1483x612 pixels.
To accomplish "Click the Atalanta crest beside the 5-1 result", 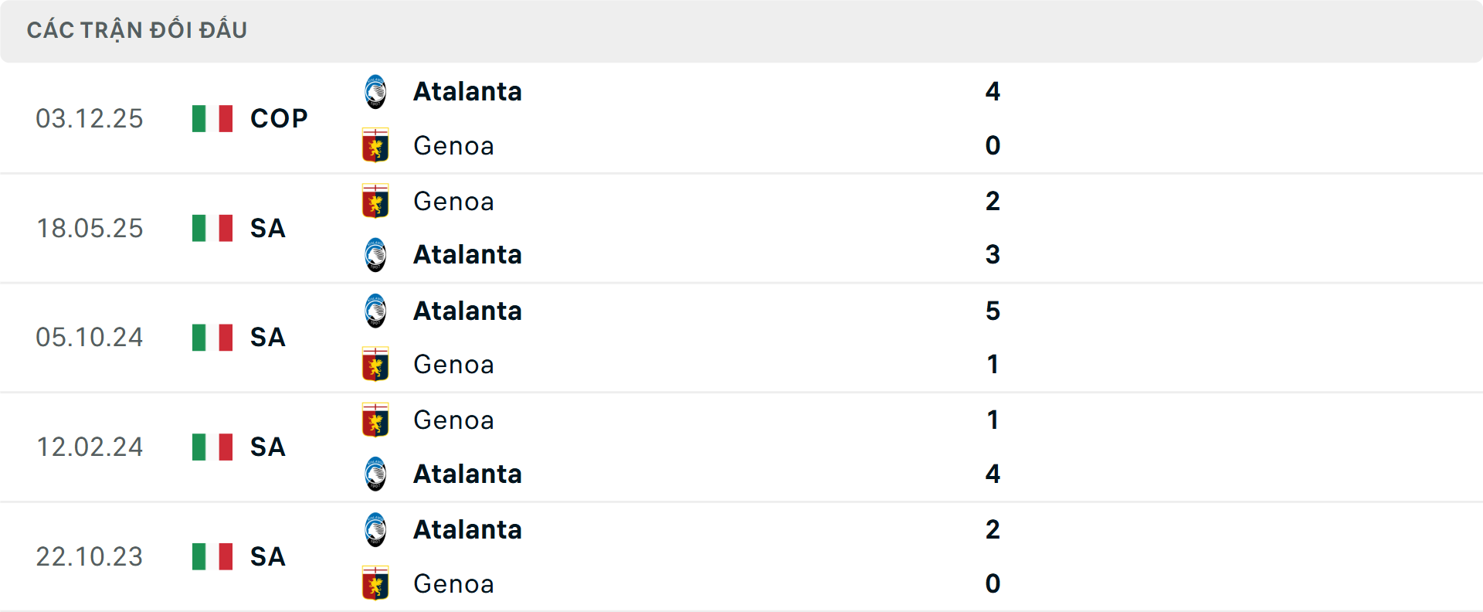I will [x=376, y=311].
